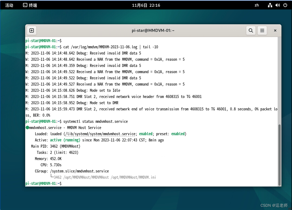Click the 'Mode set to DMR' log line
The height and width of the screenshot is (210, 292).
point(72,103)
